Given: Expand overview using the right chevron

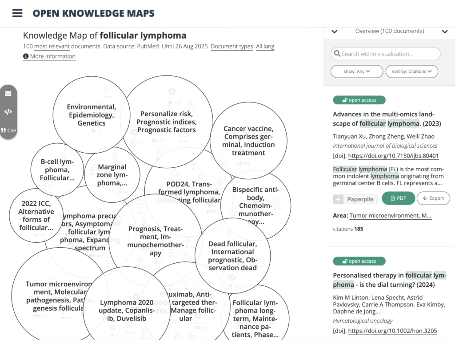Looking at the screenshot, I should click(444, 32).
